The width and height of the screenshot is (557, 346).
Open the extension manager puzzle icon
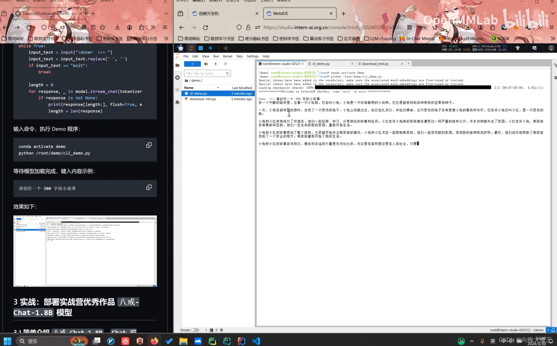[177, 102]
